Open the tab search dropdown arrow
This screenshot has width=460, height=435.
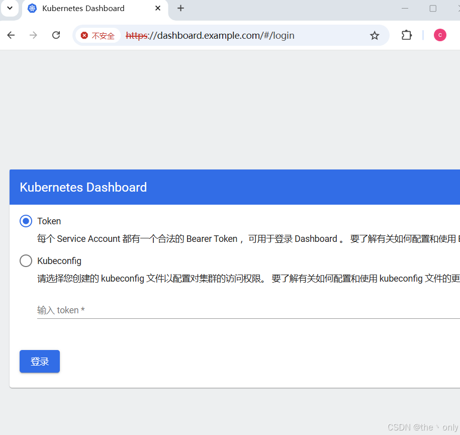[10, 8]
